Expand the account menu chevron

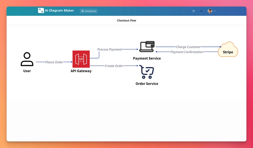(x=215, y=11)
